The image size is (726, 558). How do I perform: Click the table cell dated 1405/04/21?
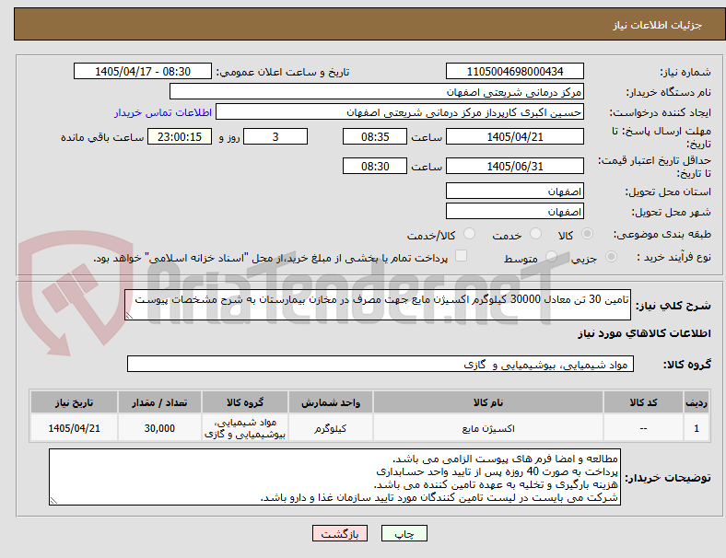click(x=74, y=428)
